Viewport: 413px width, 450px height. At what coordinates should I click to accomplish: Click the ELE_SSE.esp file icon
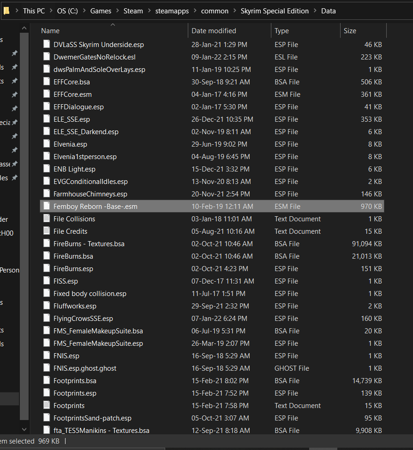[47, 119]
